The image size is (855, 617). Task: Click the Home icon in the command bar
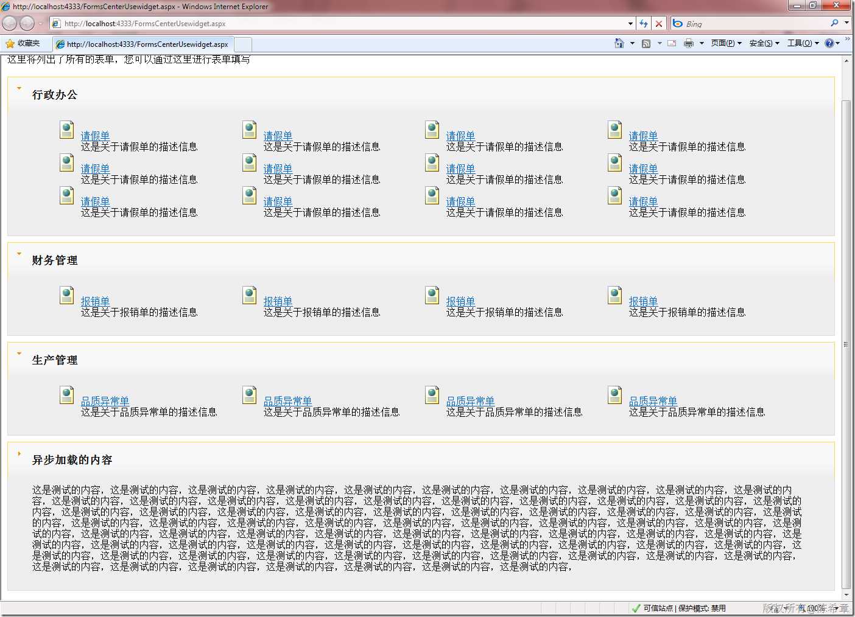tap(619, 43)
